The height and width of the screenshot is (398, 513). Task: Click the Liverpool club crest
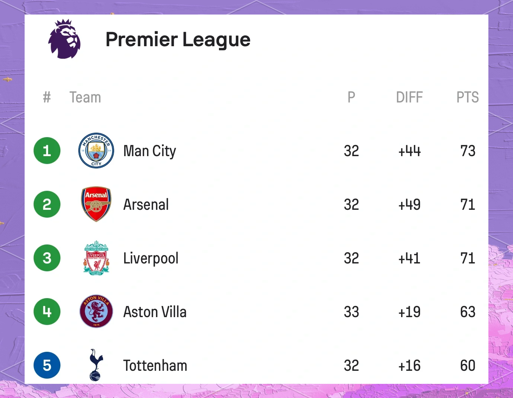(96, 258)
